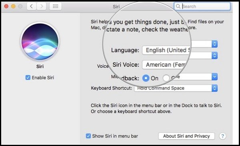Click into the Search field
240x146 pixels.
202,6
